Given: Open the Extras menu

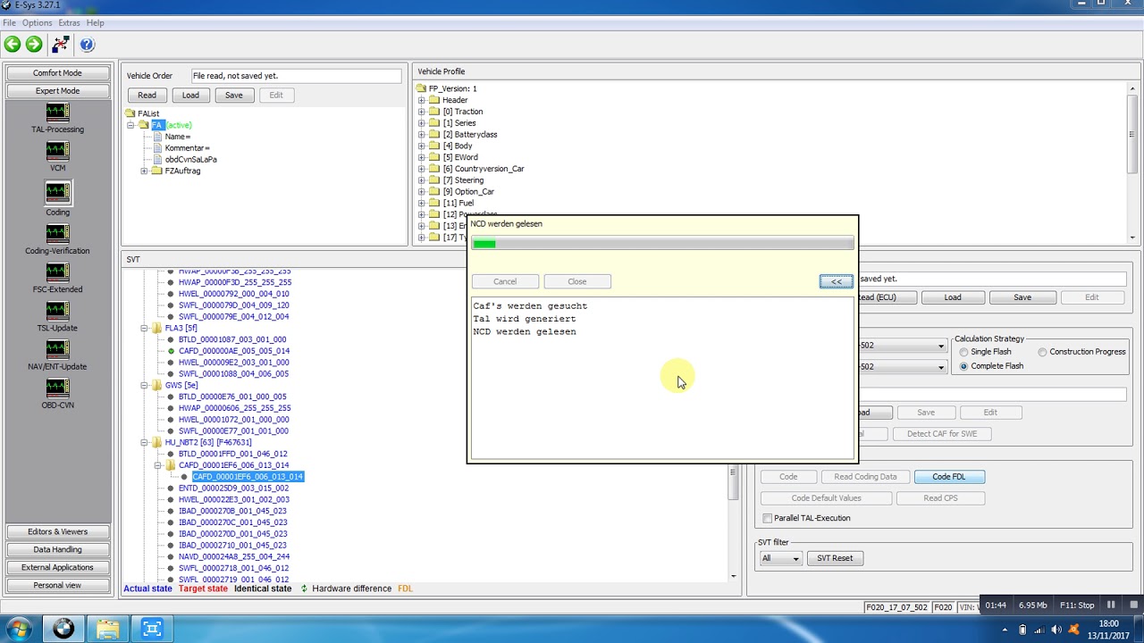Looking at the screenshot, I should pyautogui.click(x=69, y=22).
